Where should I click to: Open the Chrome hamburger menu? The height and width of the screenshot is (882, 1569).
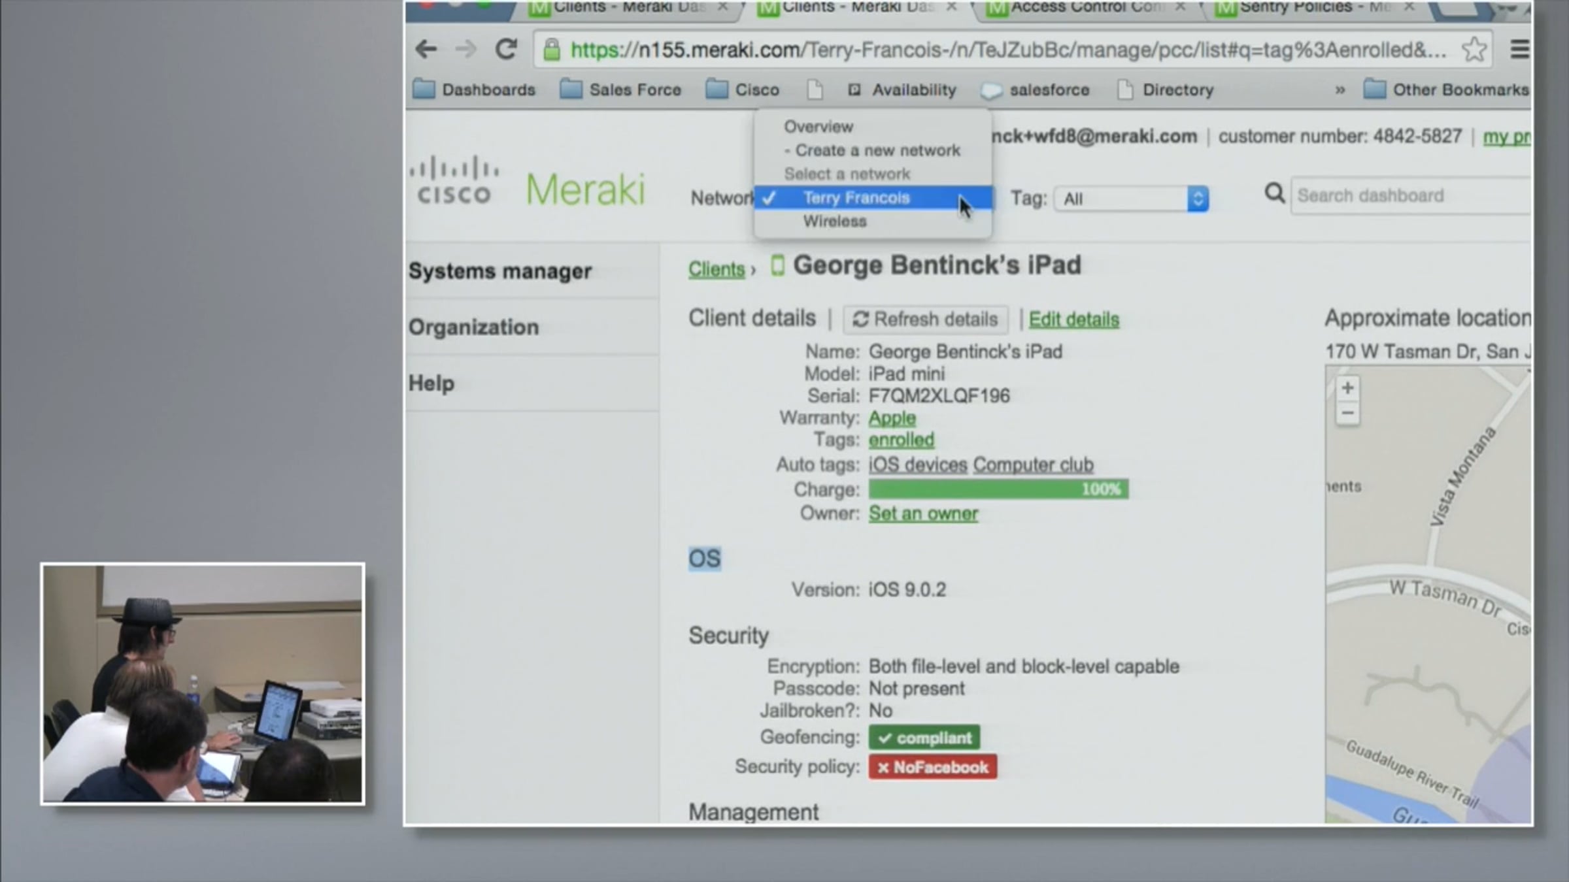click(1519, 50)
